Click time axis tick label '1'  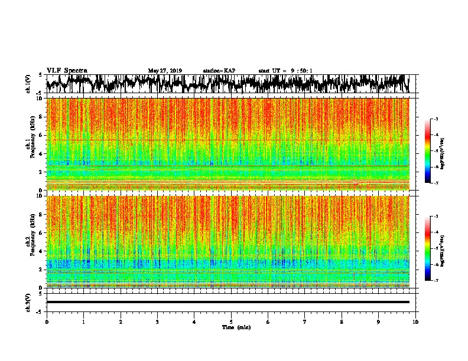click(83, 322)
